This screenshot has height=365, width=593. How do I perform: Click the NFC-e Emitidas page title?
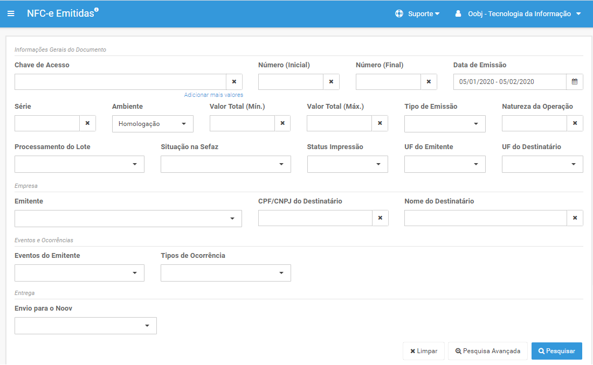60,13
